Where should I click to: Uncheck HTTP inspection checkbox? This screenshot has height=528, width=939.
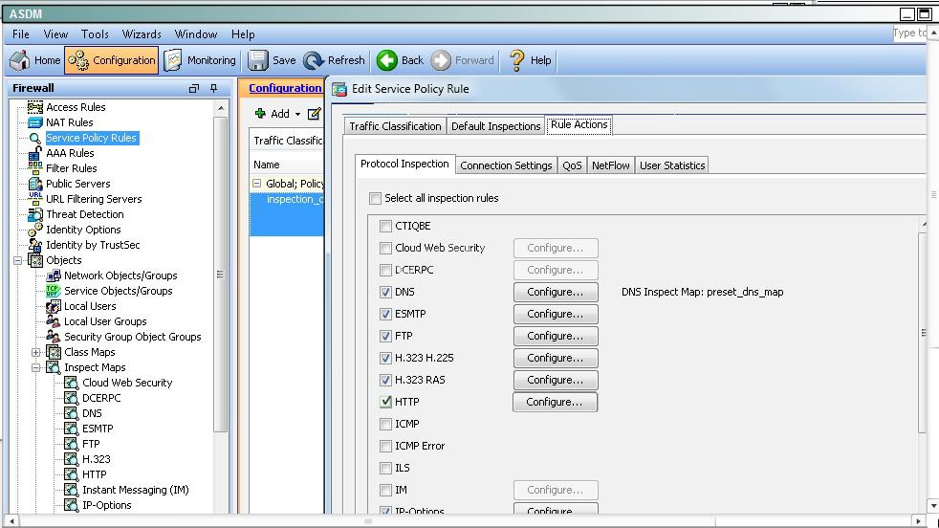(385, 402)
